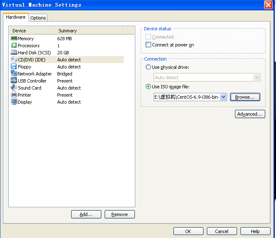
Task: Click the Floppy disk icon
Action: (14, 66)
